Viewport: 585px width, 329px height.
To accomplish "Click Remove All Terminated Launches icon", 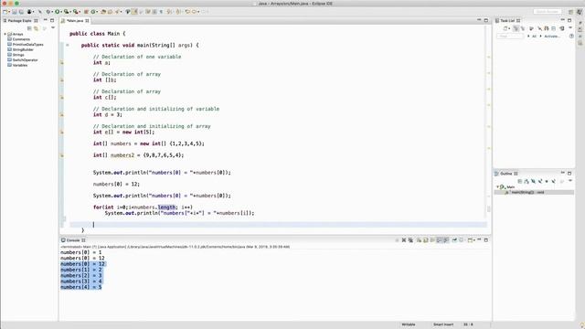I will [411, 240].
